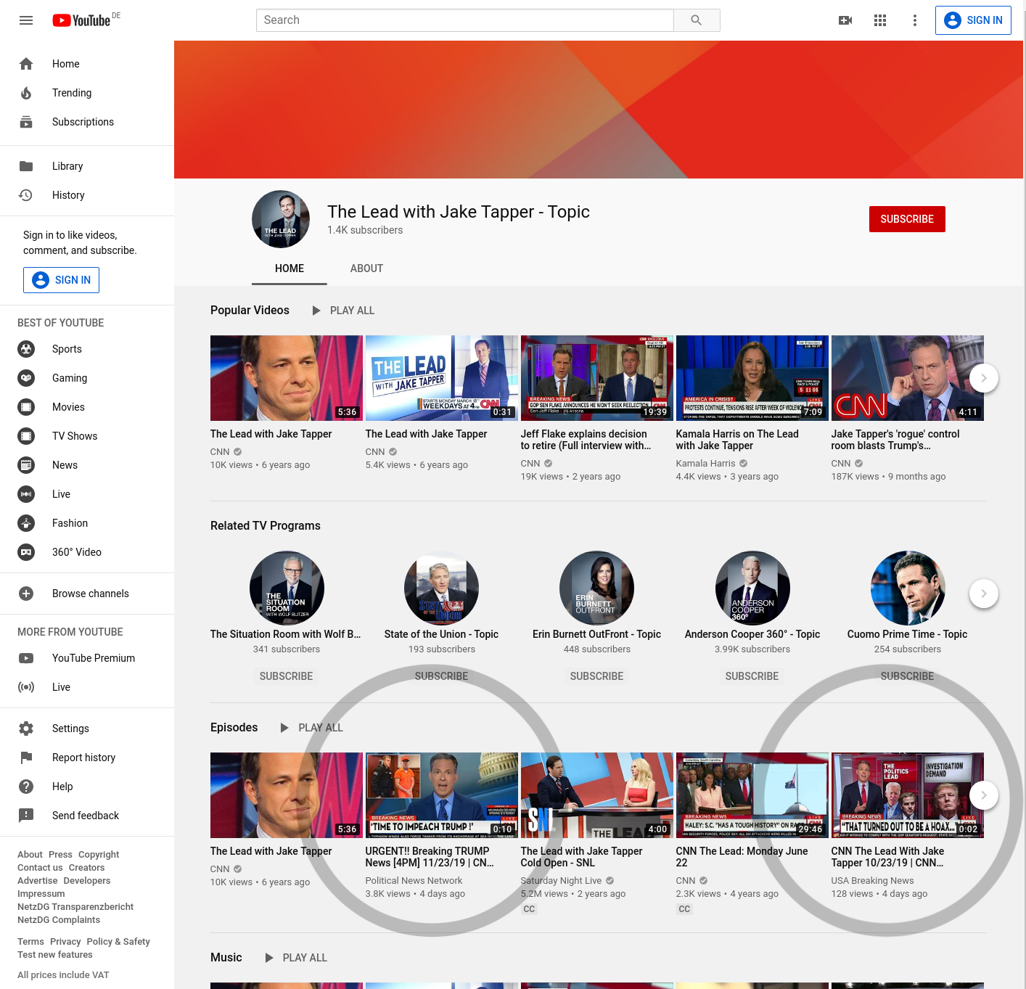Subscribe to Cuomo Prime Time - Topic
The width and height of the screenshot is (1026, 989).
pos(907,676)
